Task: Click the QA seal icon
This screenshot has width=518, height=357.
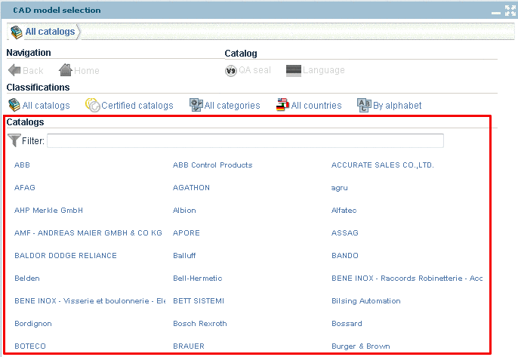Action: click(231, 71)
